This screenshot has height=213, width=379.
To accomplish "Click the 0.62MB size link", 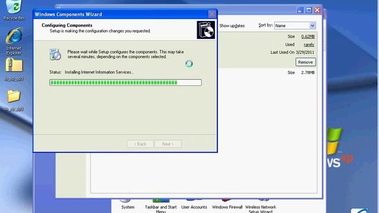I will tap(308, 37).
